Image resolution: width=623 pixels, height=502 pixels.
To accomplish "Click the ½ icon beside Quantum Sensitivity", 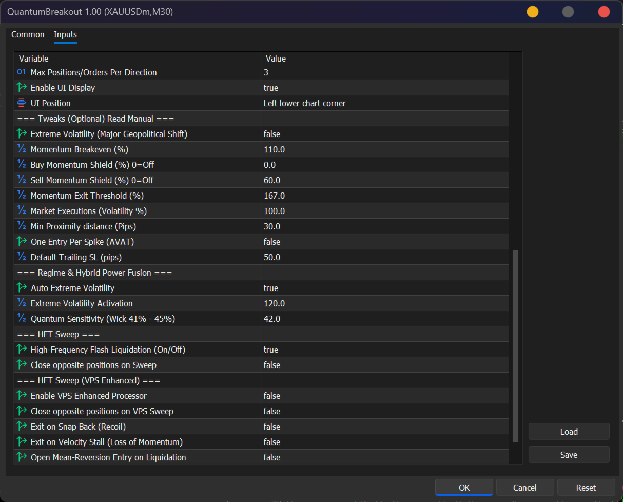I will pyautogui.click(x=22, y=319).
